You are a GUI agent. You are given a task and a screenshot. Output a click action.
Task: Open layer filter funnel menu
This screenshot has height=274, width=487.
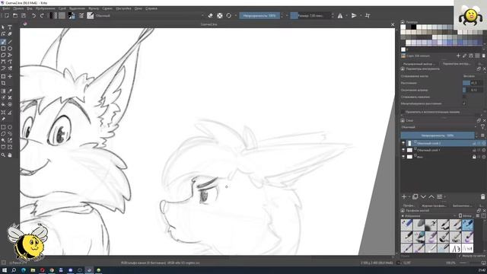(482, 127)
